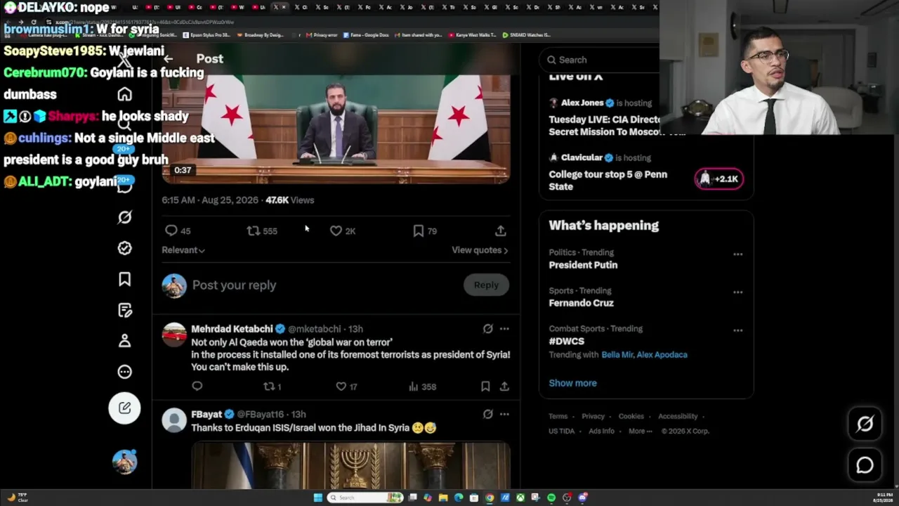Open more options for President Putin trend

[737, 254]
